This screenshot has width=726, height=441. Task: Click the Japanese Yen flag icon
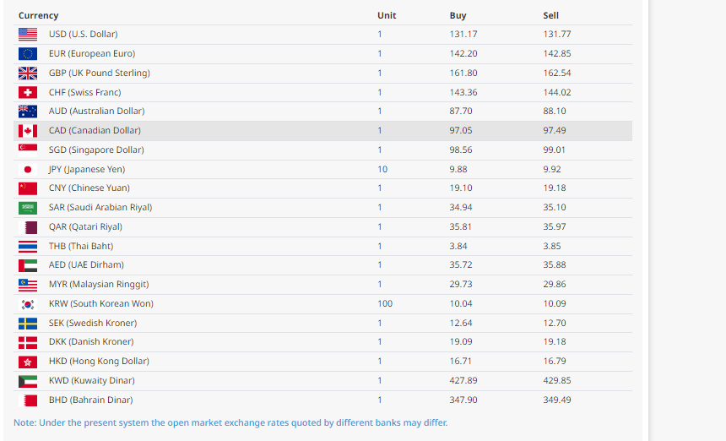pos(28,169)
